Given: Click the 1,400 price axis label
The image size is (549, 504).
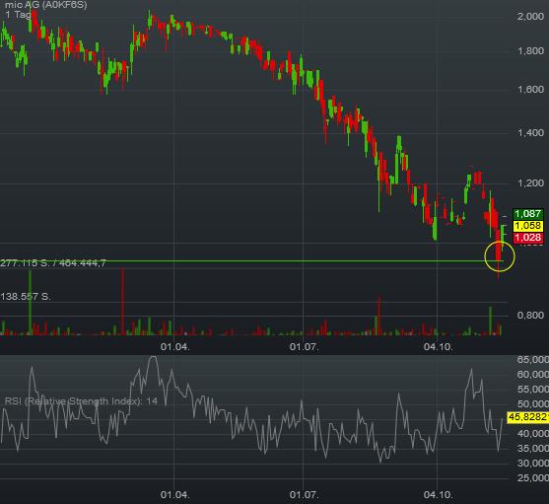Looking at the screenshot, I should click(x=530, y=133).
